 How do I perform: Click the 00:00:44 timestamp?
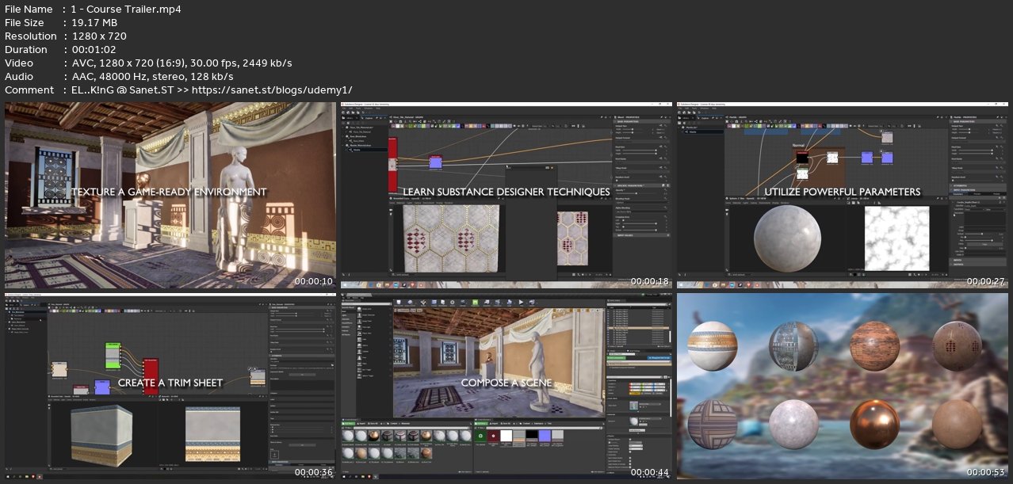pyautogui.click(x=650, y=472)
